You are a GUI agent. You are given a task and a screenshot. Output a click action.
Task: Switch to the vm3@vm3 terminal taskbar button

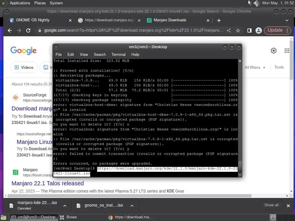33,217
